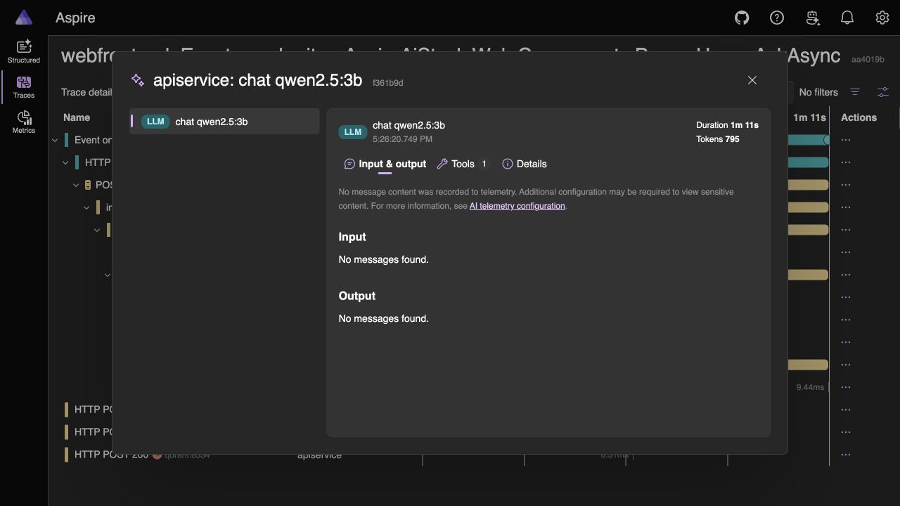Click the apiservice cell in the bottom row

[x=319, y=455]
